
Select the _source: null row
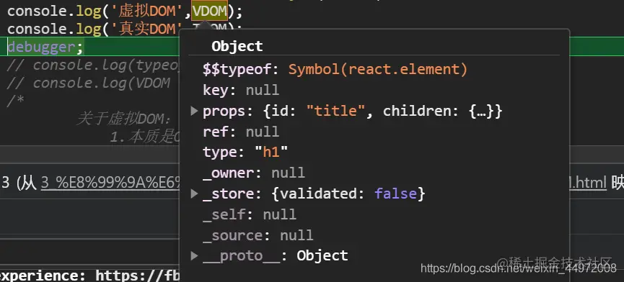(x=258, y=235)
